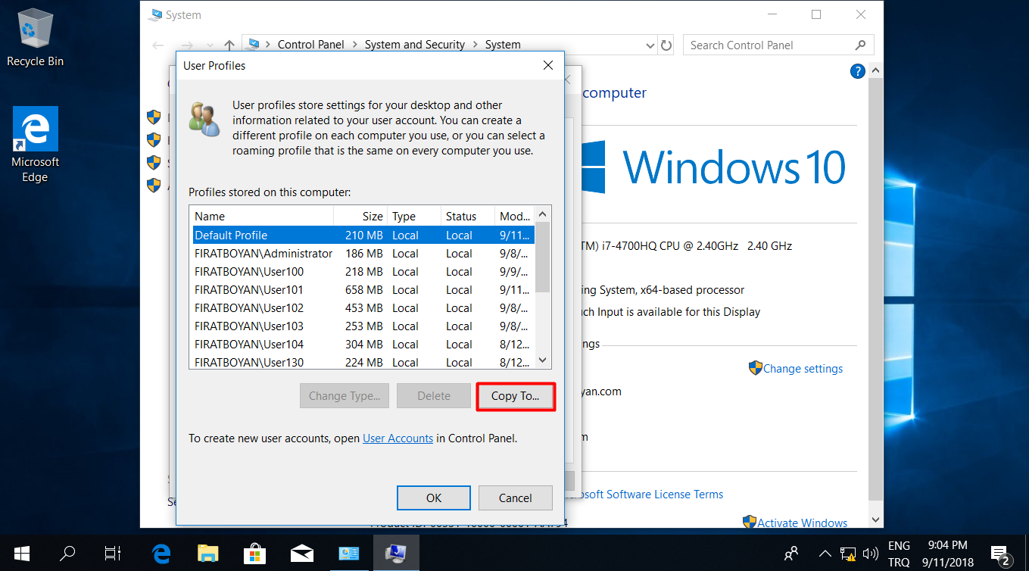The image size is (1029, 571).
Task: Select the FIRATBOYAN\Administrator profile
Action: pos(363,254)
